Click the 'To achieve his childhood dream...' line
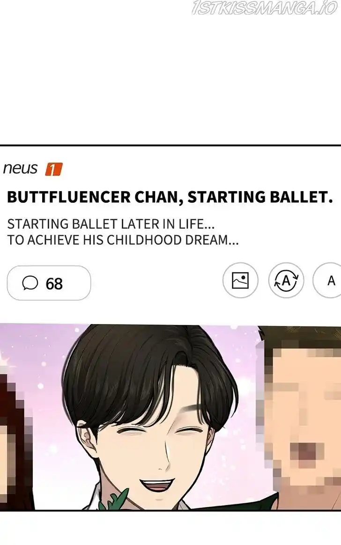341x545 pixels. [123, 240]
